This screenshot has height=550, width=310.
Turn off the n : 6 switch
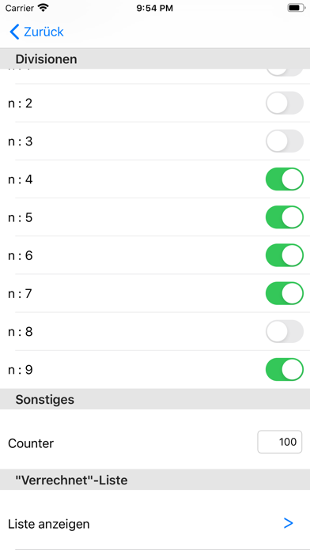(285, 255)
